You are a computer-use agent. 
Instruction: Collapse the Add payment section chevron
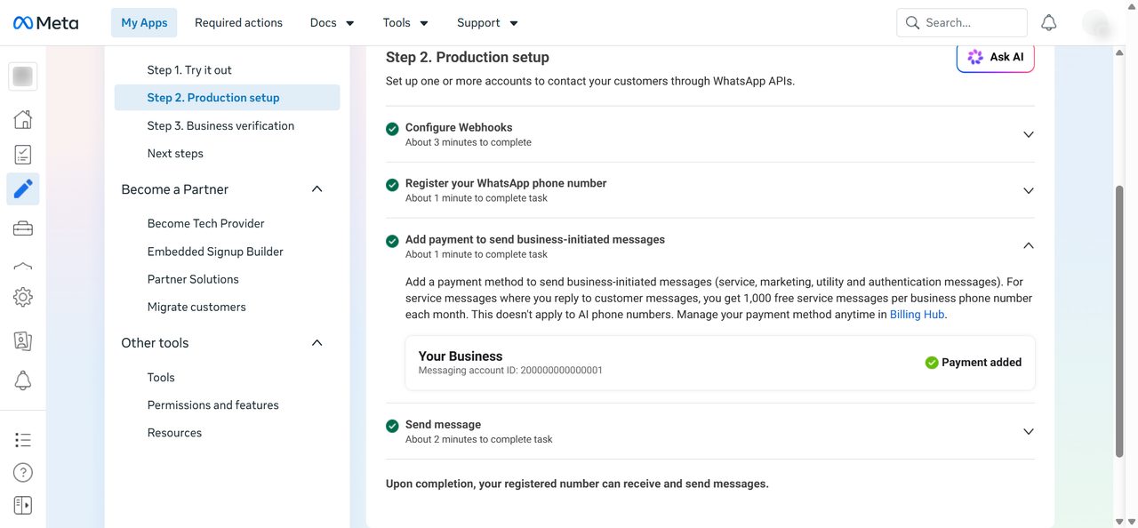[x=1029, y=245]
